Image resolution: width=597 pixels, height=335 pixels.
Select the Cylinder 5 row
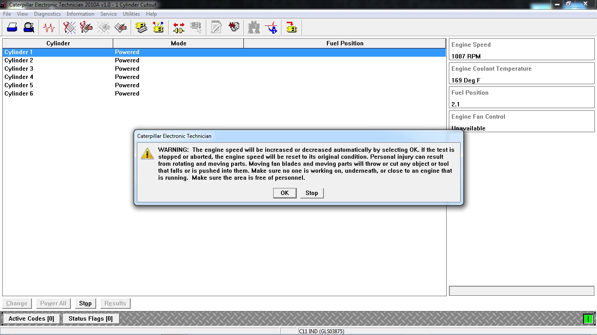point(224,85)
